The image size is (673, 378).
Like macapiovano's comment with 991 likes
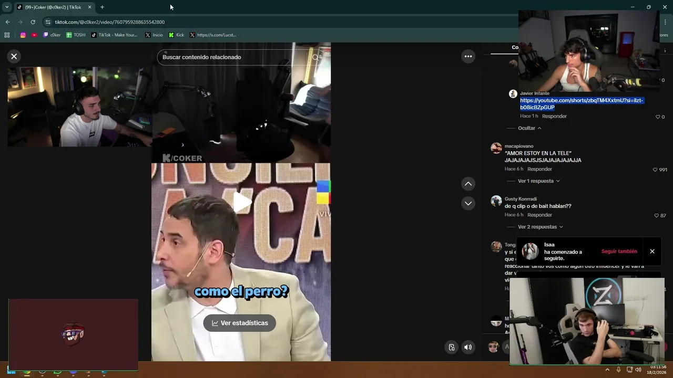point(655,170)
